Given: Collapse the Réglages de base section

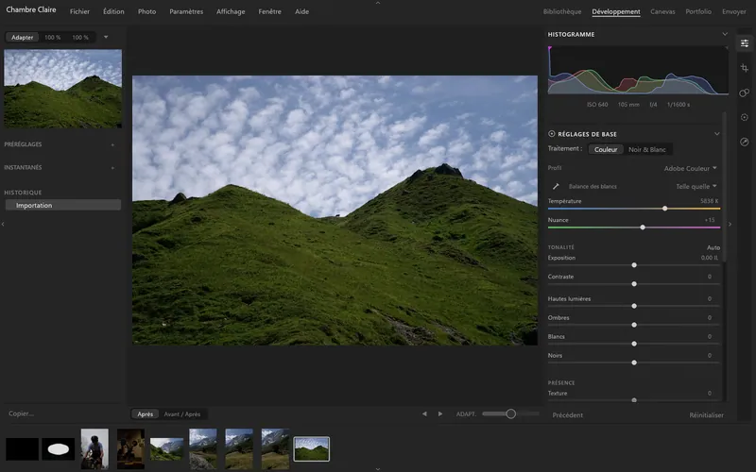Looking at the screenshot, I should coord(717,134).
